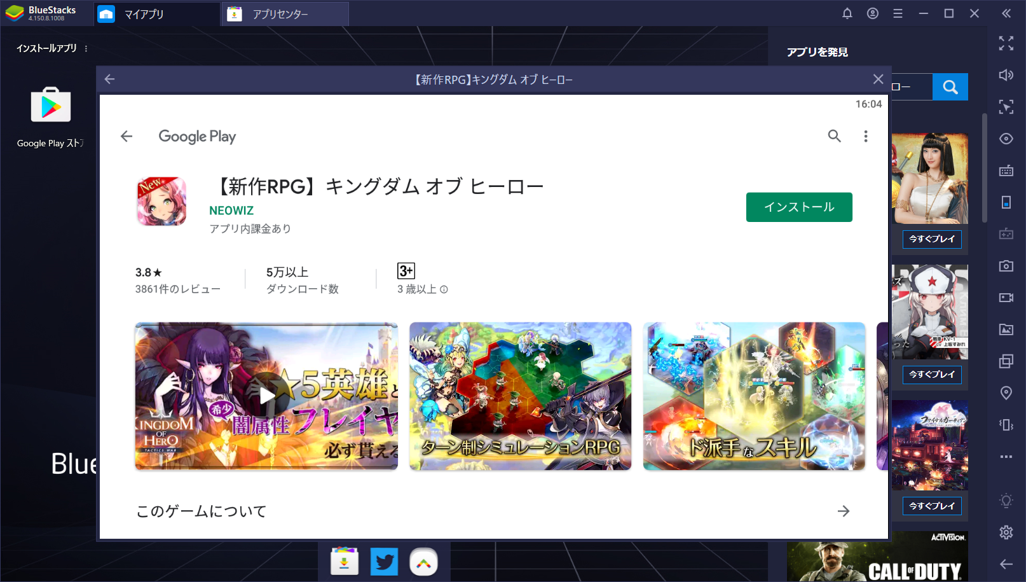
Task: Click the phone rotate device icon
Action: (x=1006, y=202)
